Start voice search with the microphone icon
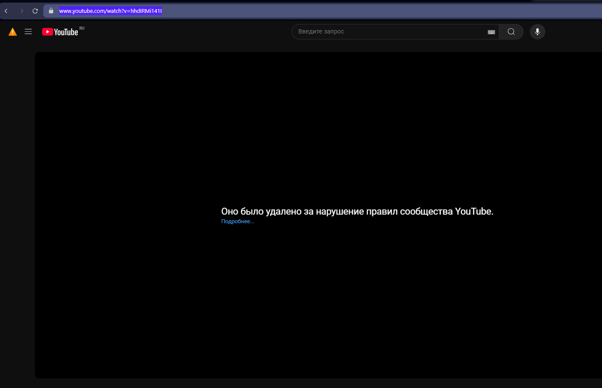This screenshot has width=602, height=388. pos(538,32)
